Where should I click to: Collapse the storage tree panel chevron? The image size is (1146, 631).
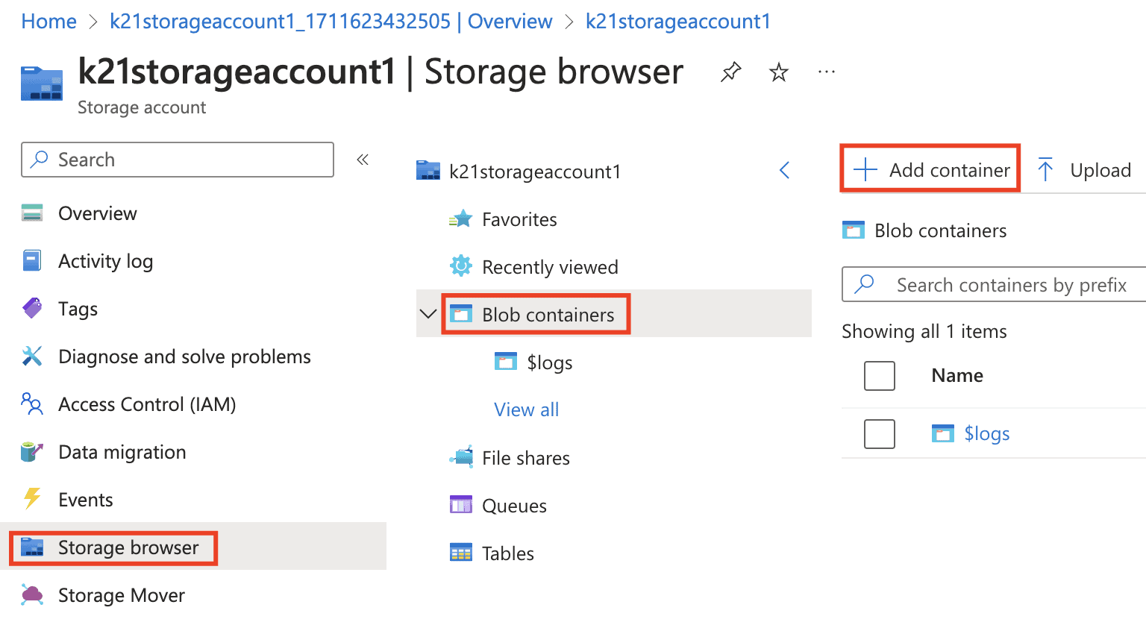[x=784, y=170]
